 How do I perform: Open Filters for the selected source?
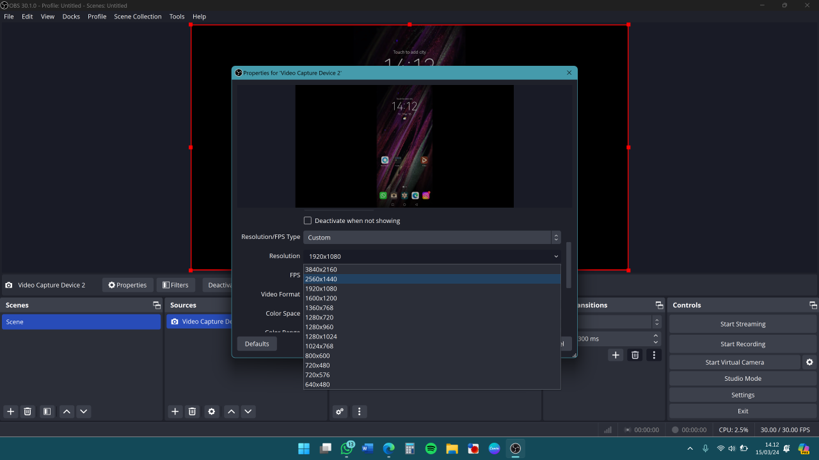click(x=175, y=284)
